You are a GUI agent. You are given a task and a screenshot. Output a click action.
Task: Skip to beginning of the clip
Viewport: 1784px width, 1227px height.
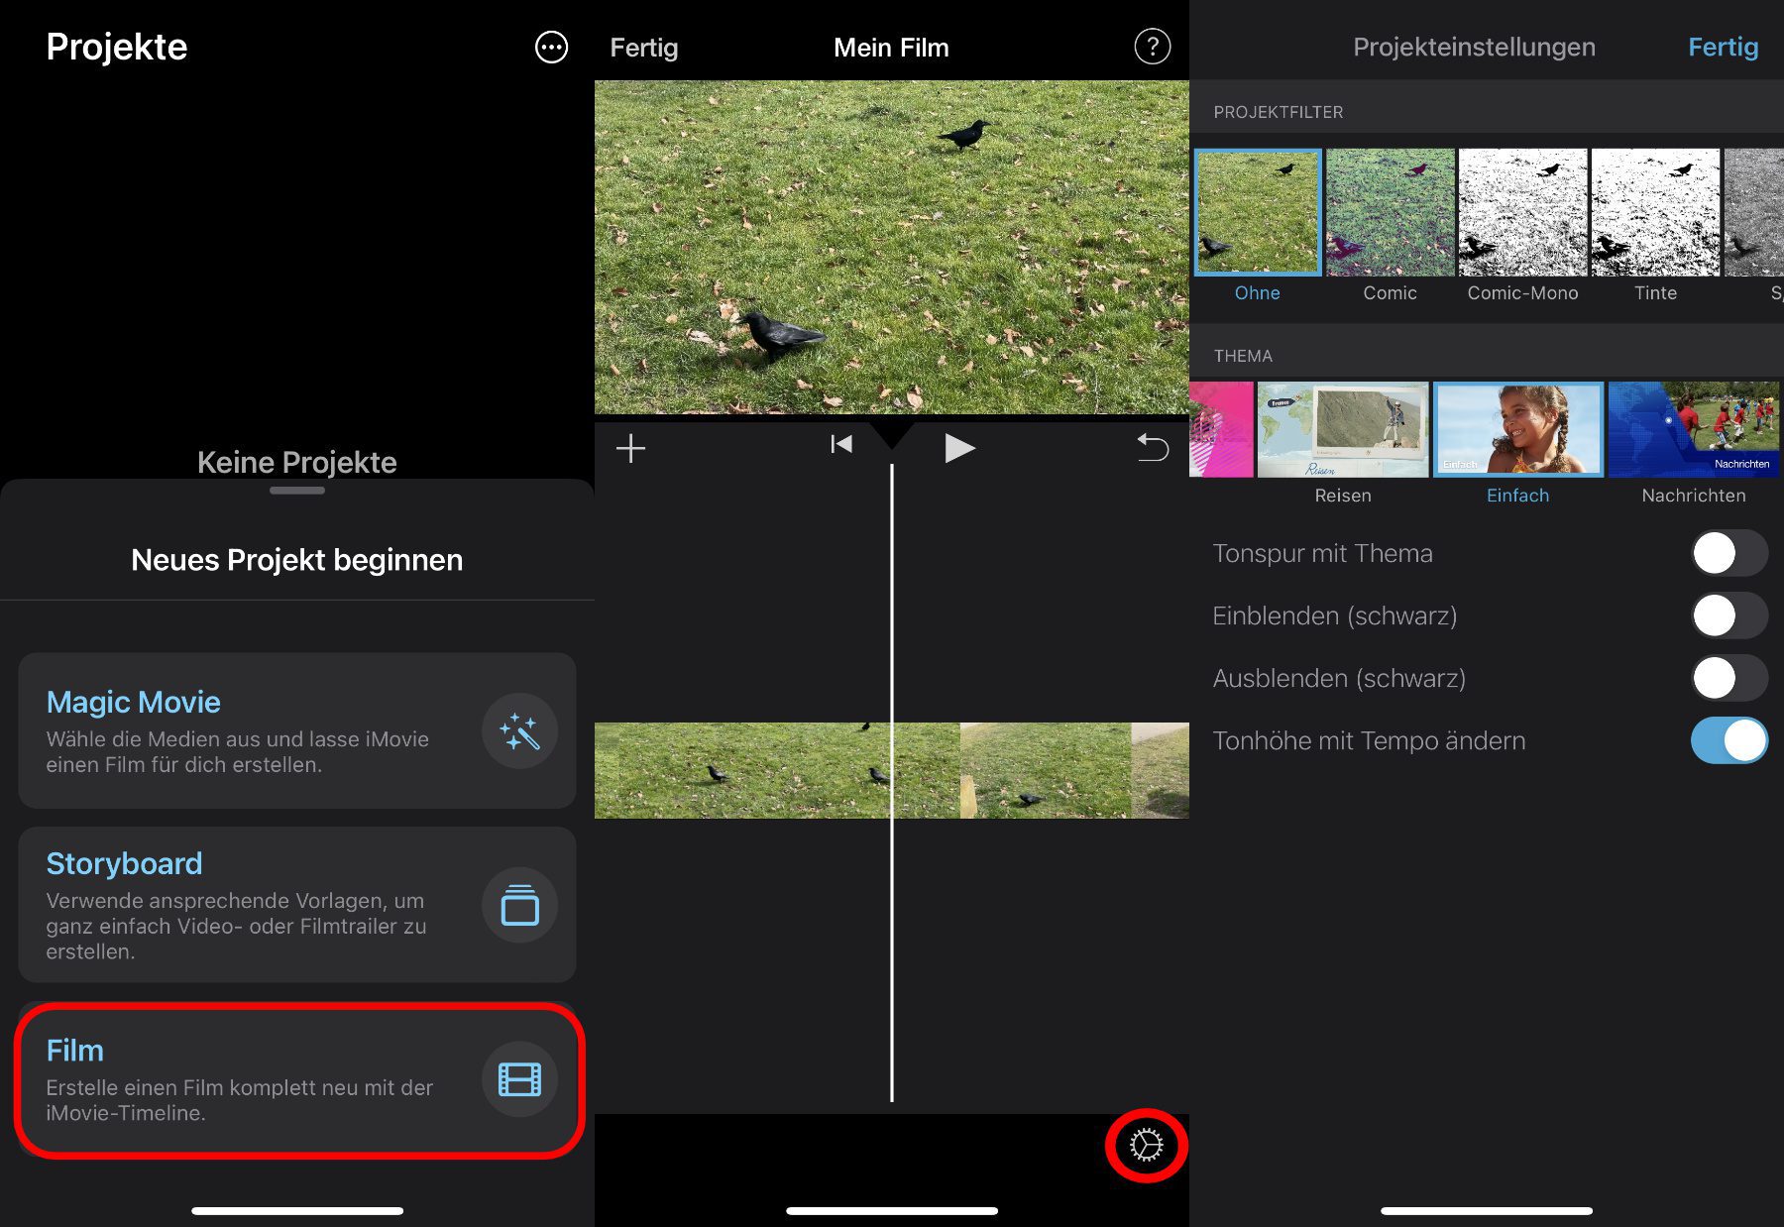[840, 445]
